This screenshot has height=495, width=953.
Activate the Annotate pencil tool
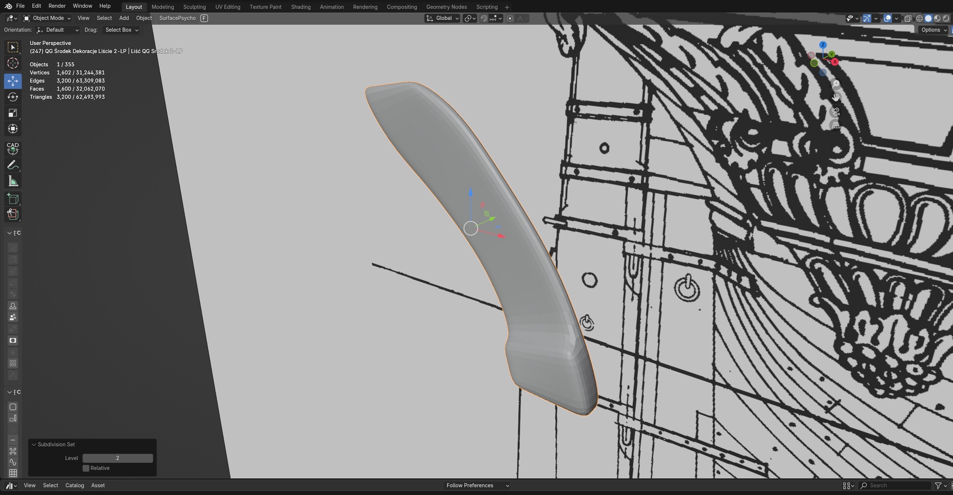pos(13,165)
